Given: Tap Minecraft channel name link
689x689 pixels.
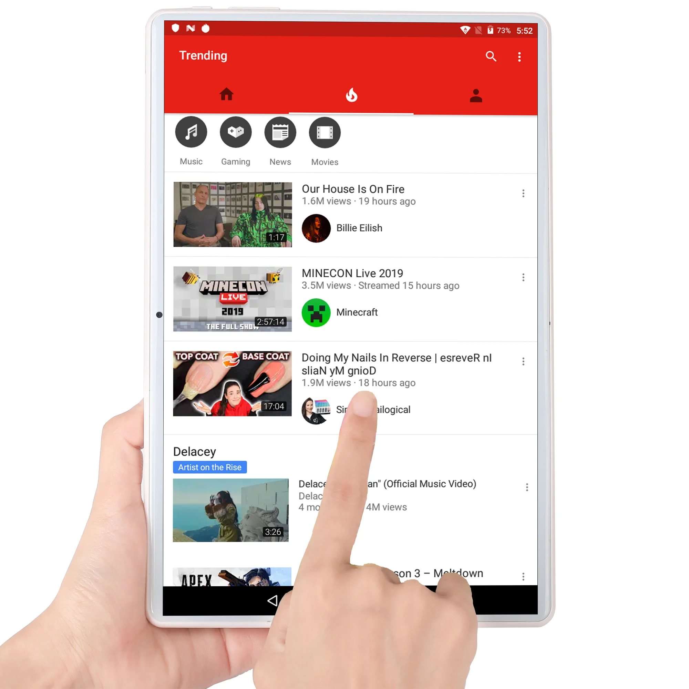Looking at the screenshot, I should click(x=356, y=312).
